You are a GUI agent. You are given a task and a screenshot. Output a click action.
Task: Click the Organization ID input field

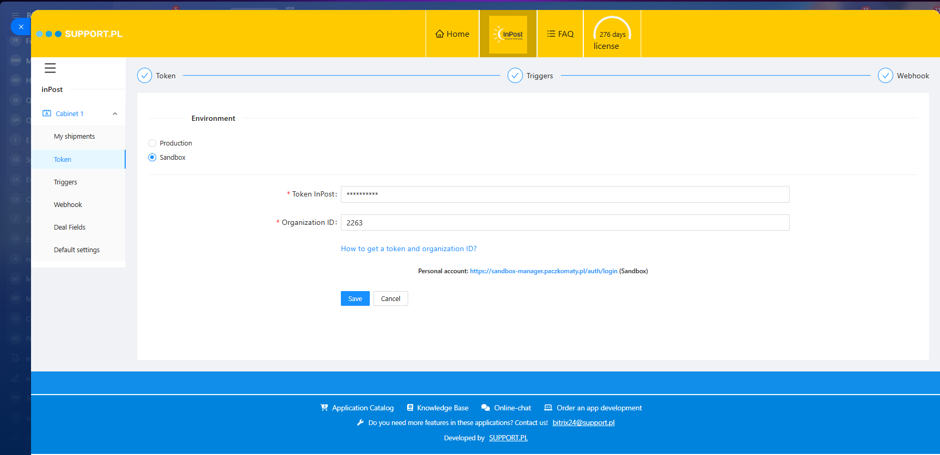[x=564, y=223]
